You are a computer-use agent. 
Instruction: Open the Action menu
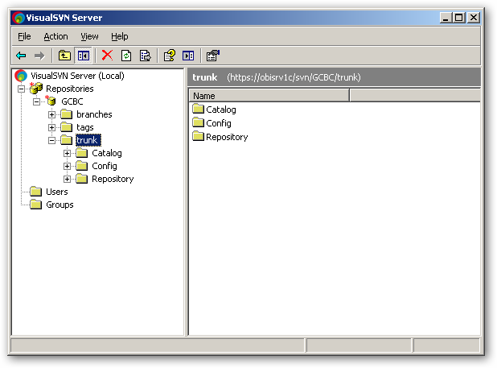point(55,36)
